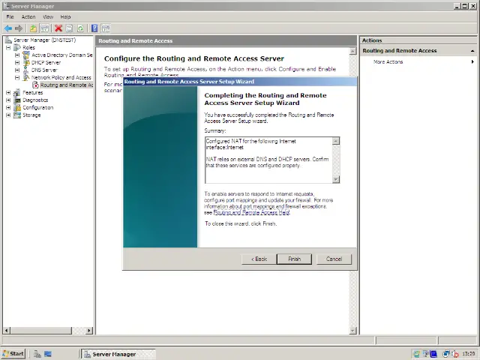This screenshot has width=480, height=360.
Task: Click the Server Manager (DNSTEST) root icon
Action: pyautogui.click(x=8, y=40)
